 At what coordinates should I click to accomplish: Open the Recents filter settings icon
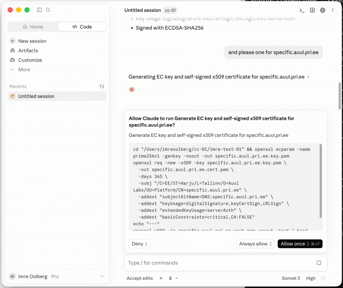coord(102,86)
